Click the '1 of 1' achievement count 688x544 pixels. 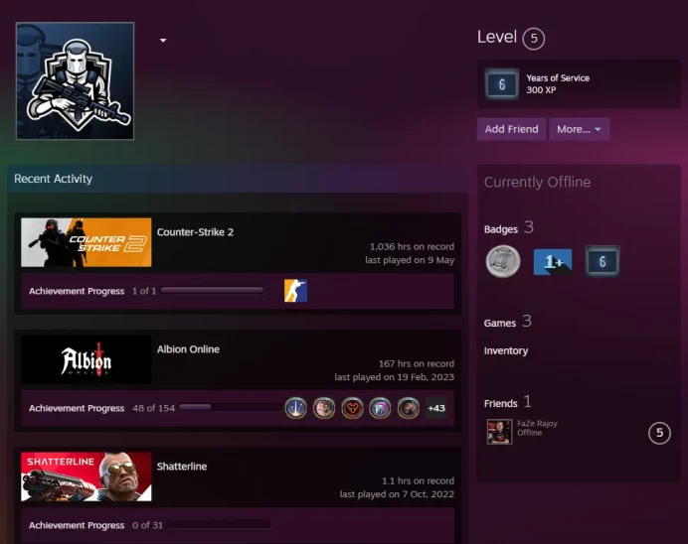[x=144, y=291]
